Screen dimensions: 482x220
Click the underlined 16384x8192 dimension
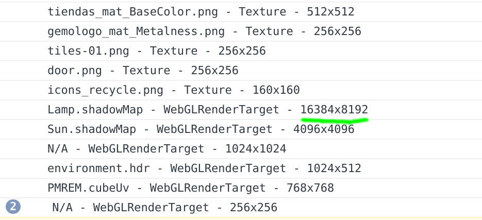point(334,110)
